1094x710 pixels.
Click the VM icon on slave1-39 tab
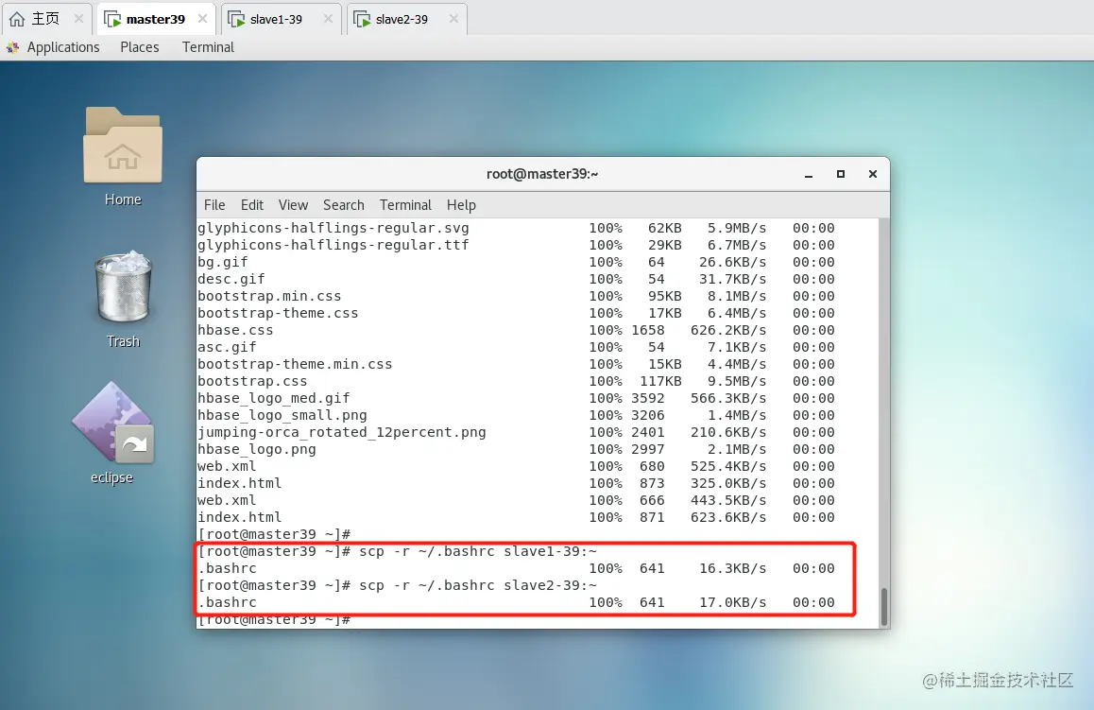point(236,19)
